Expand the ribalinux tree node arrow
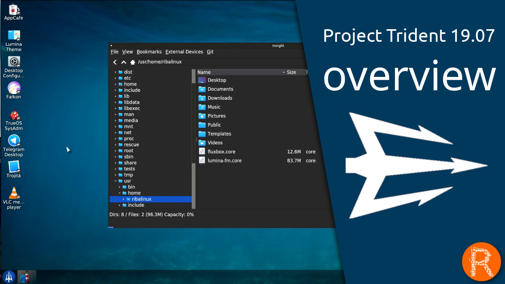Viewport: 505px width, 284px height. 123,199
